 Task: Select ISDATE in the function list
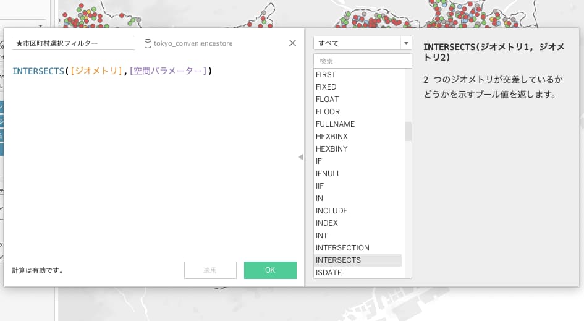pos(328,272)
